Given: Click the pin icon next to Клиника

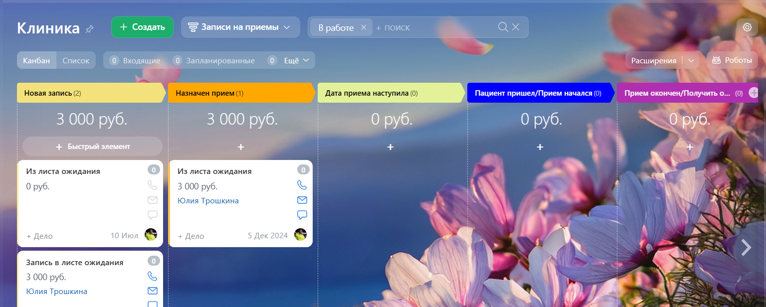Looking at the screenshot, I should (x=89, y=29).
